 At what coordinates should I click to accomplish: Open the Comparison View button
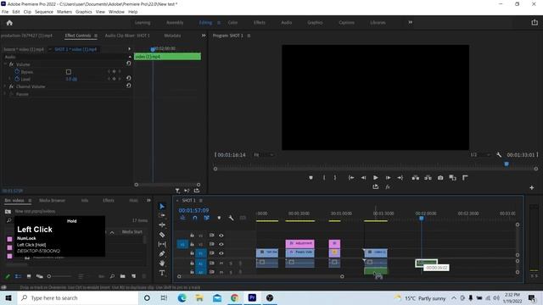[x=452, y=178]
